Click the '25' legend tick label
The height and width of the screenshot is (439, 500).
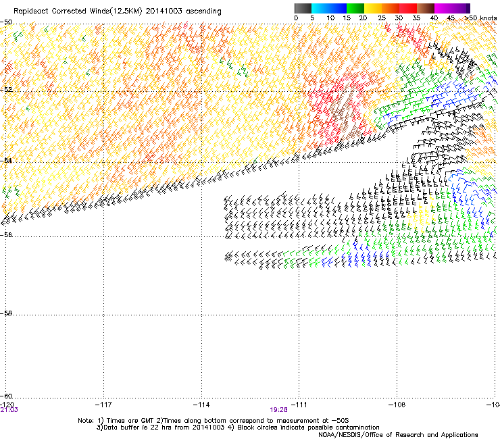pyautogui.click(x=382, y=18)
